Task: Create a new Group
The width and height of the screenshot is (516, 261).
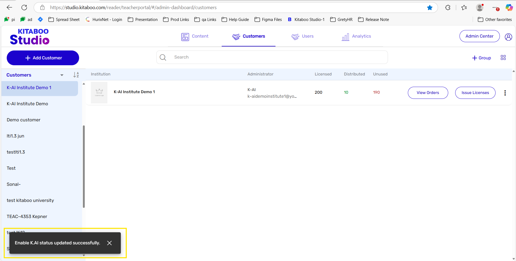Action: [x=482, y=58]
